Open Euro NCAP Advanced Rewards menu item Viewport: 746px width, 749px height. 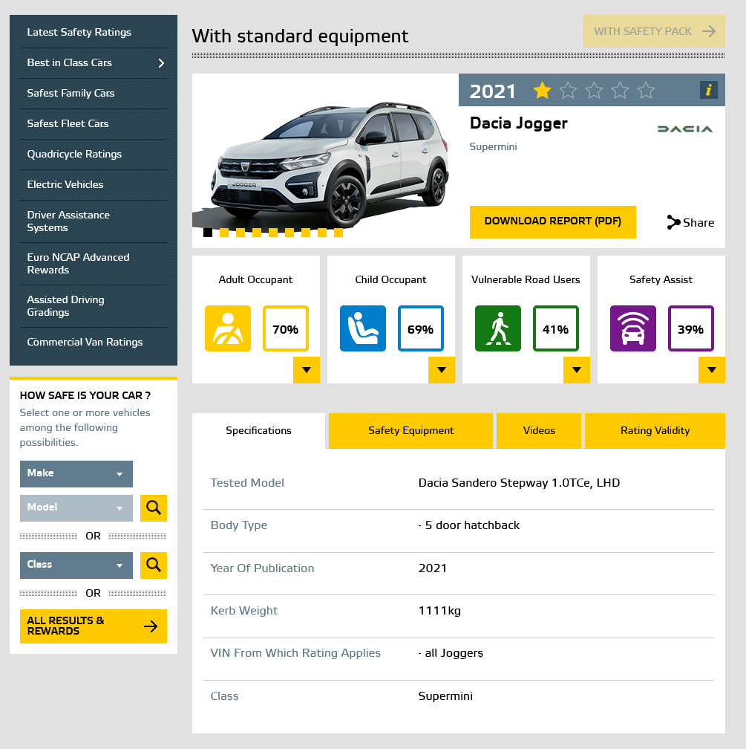pyautogui.click(x=94, y=264)
